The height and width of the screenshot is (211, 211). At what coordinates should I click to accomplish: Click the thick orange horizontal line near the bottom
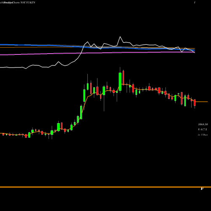point(105,187)
